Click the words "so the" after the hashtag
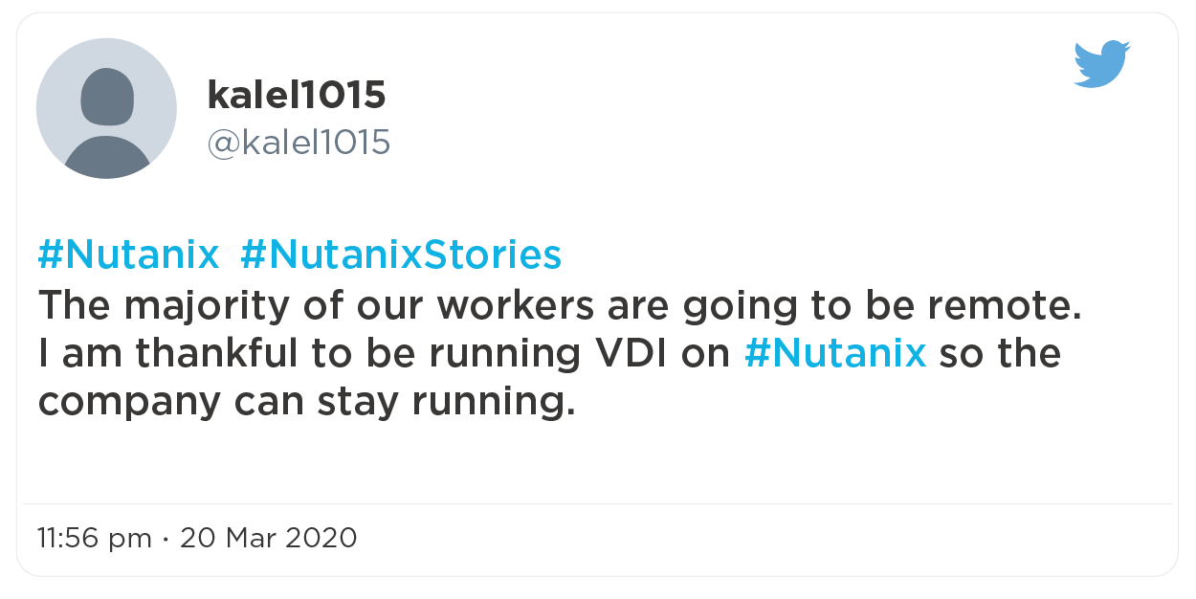 999,353
